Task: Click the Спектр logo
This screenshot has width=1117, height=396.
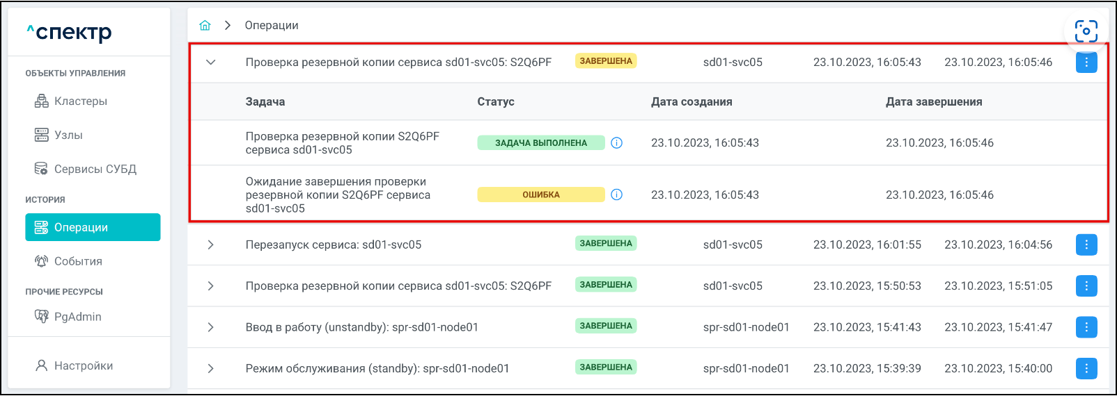Action: point(70,32)
